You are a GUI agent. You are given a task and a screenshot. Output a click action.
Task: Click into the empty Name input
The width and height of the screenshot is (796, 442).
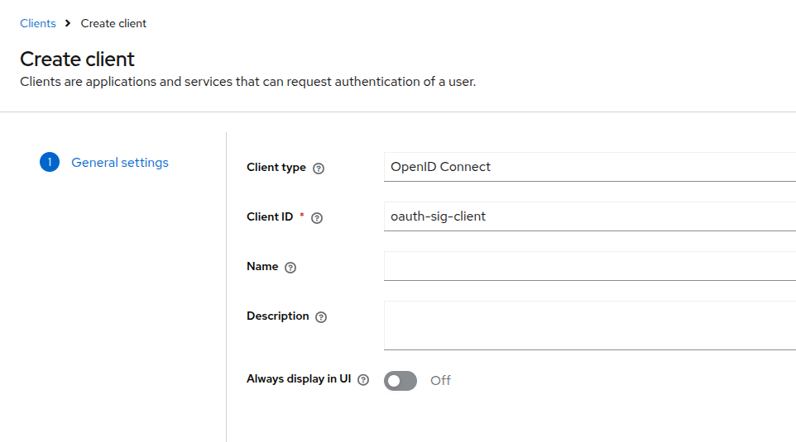click(x=590, y=266)
